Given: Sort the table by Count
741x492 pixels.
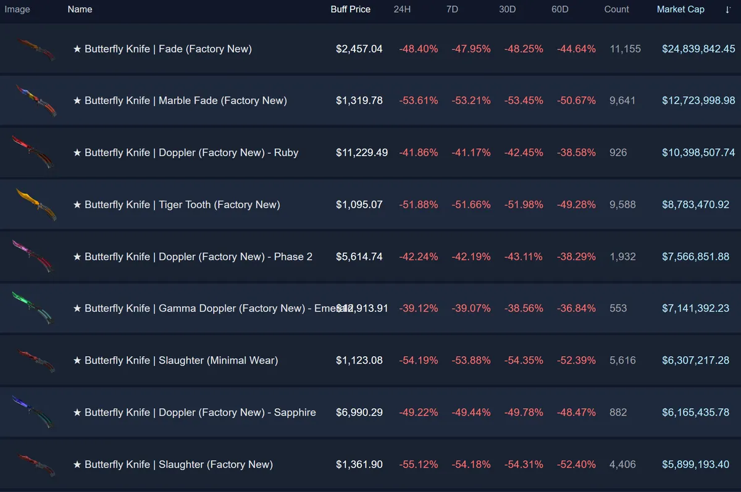Looking at the screenshot, I should pos(616,10).
